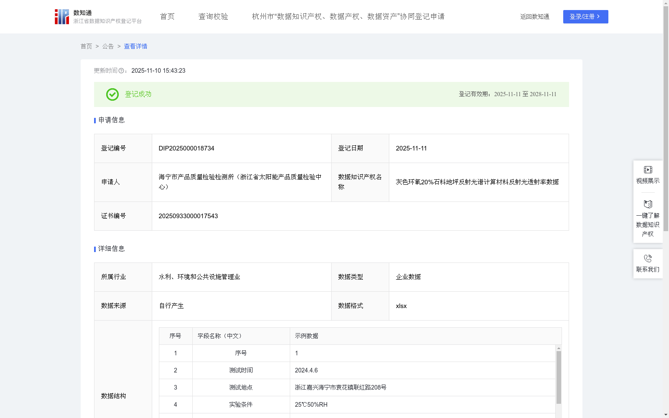Click the arrow inside the 登录/注册 button
The height and width of the screenshot is (418, 669).
pos(599,17)
